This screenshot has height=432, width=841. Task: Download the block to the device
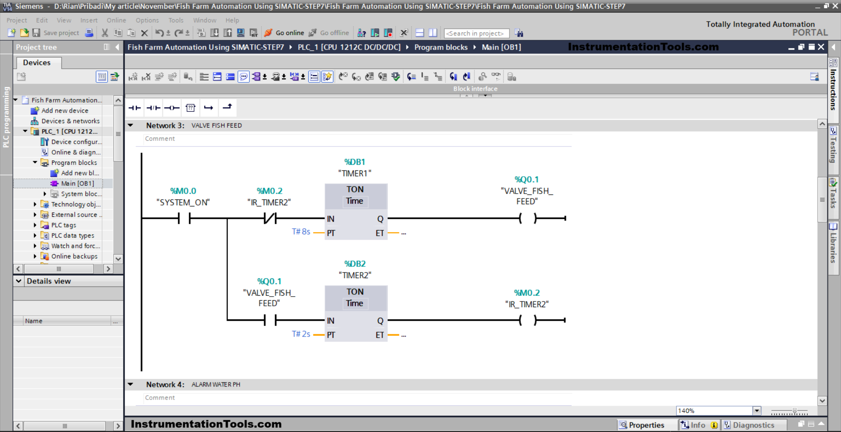(x=214, y=33)
